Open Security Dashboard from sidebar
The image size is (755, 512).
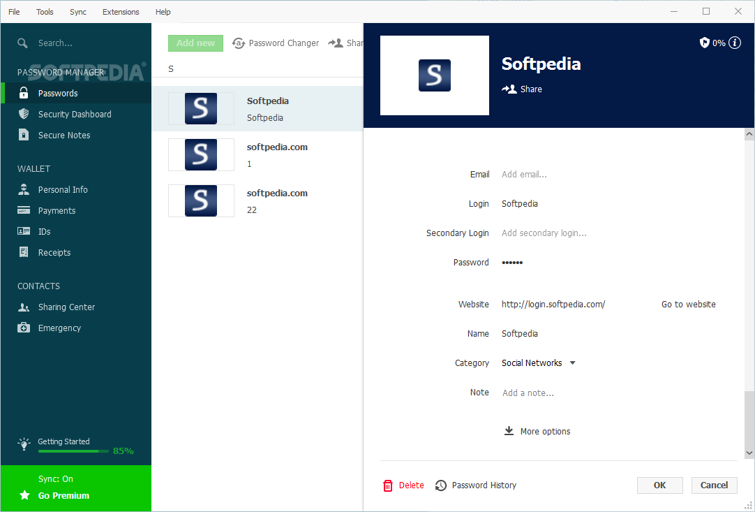[x=75, y=115]
